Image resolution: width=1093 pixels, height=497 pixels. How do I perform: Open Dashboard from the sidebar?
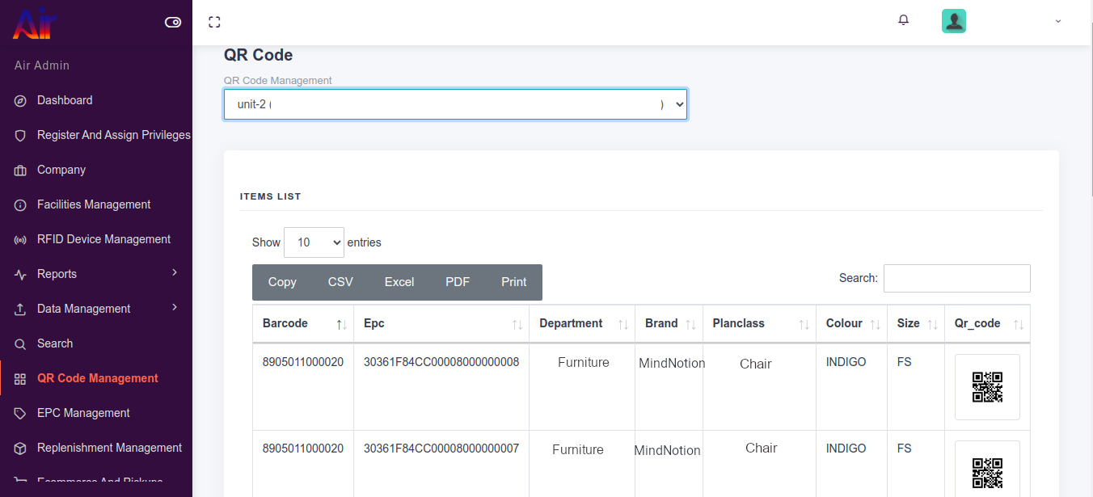pos(65,100)
